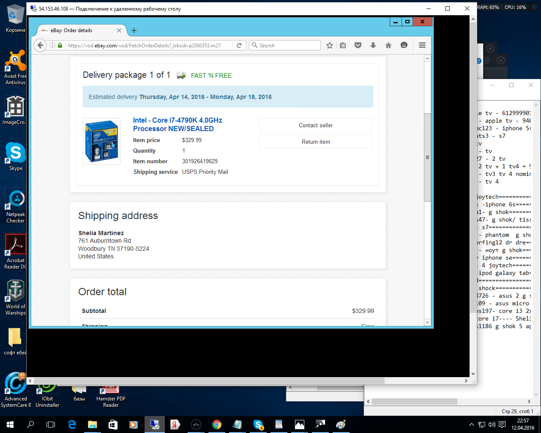Click the volume speaker tray icon
The image size is (541, 433).
click(x=492, y=425)
